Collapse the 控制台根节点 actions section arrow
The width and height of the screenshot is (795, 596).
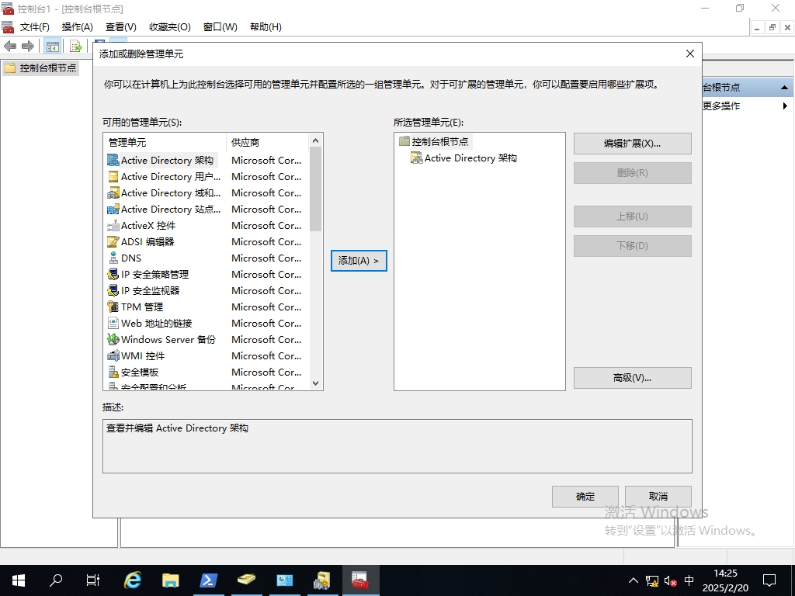coord(784,88)
